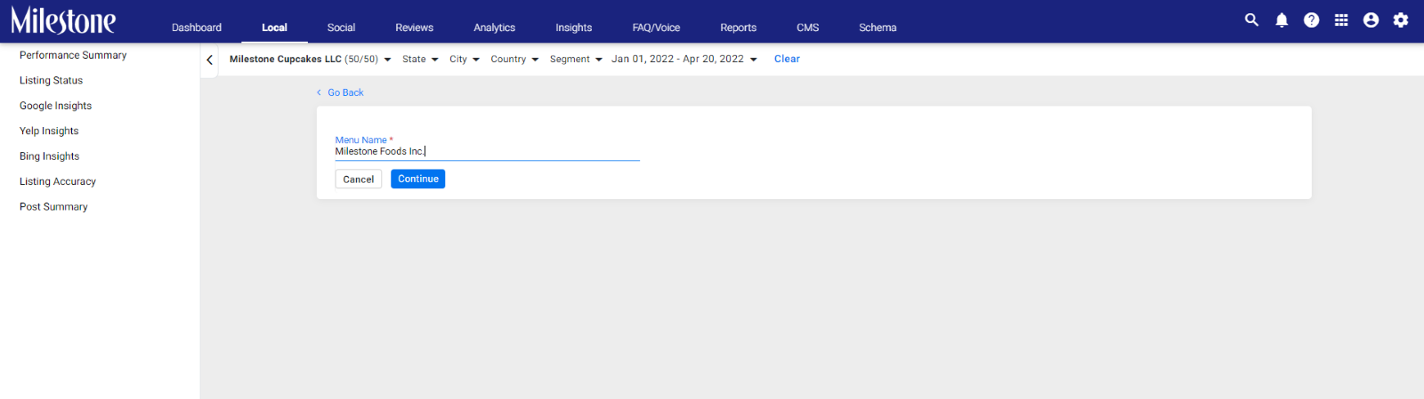Open Post Summary in sidebar
This screenshot has height=399, width=1424.
[53, 207]
